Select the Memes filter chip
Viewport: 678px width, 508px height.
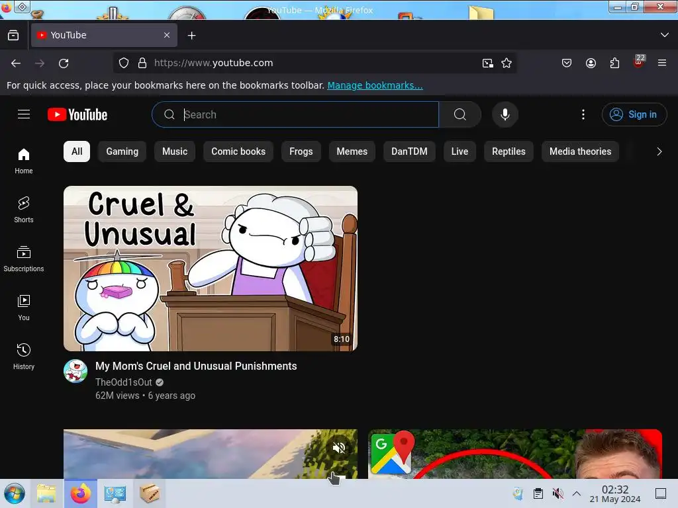coord(352,151)
